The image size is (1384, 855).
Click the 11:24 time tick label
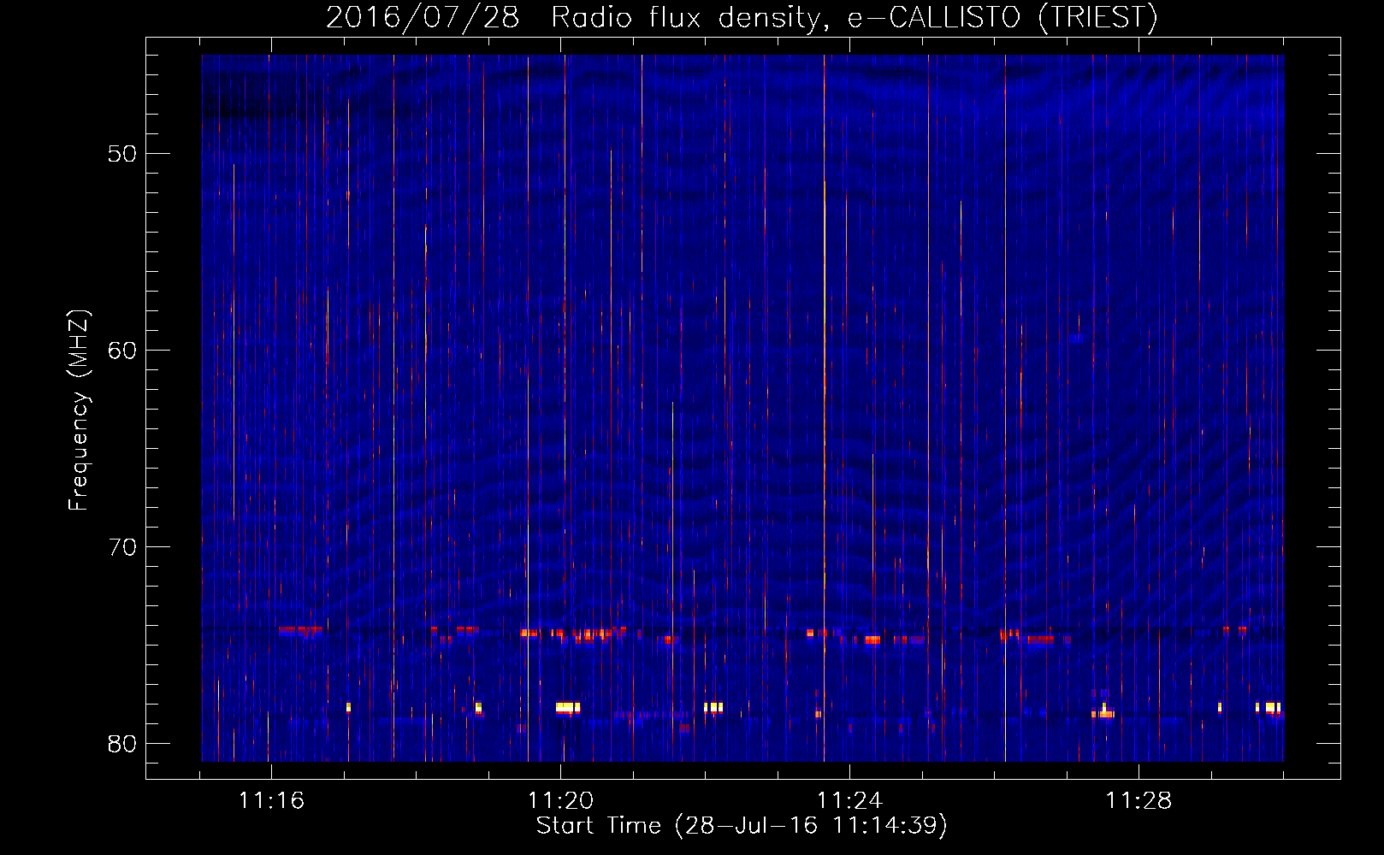point(849,801)
